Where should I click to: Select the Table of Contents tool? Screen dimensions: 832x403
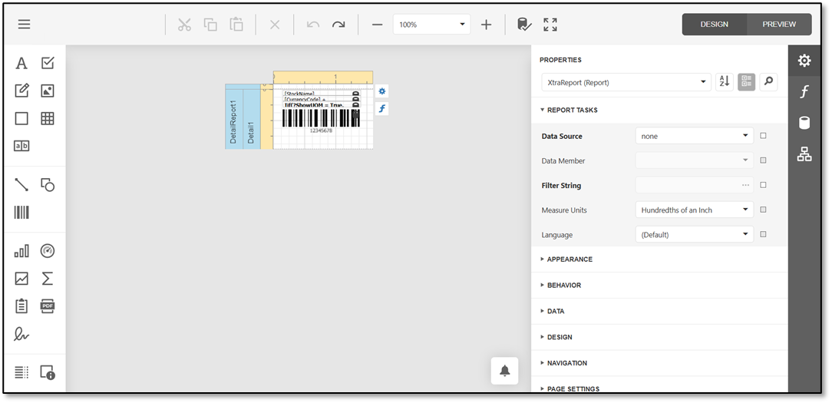tap(21, 372)
